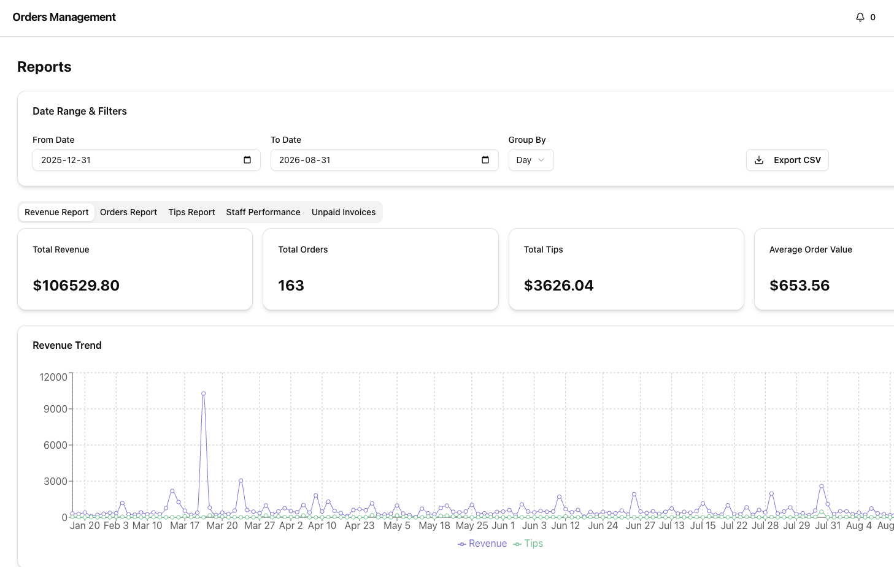
Task: Click the notification count 0
Action: tap(873, 17)
